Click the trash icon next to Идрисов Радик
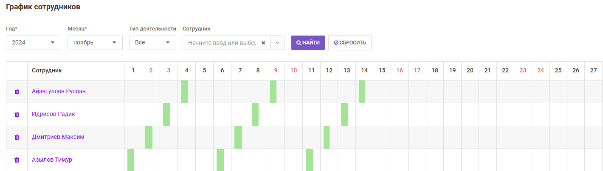Screen dimensions: 603x171 17,114
